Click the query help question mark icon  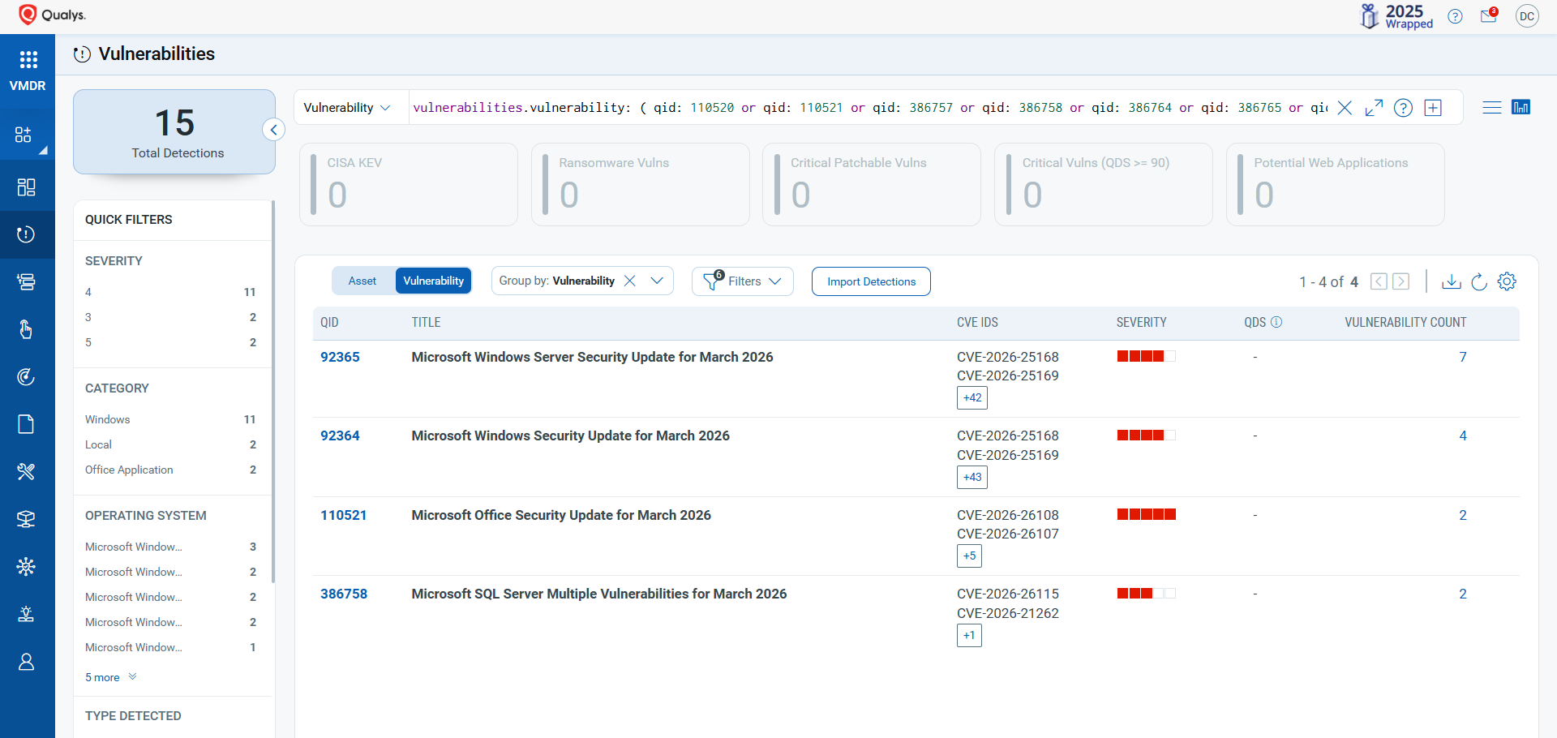1403,108
